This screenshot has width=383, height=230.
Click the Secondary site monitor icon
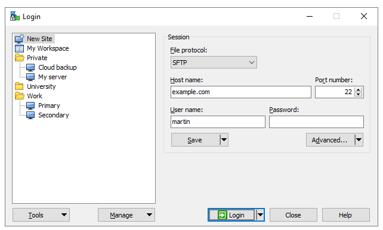[30, 115]
